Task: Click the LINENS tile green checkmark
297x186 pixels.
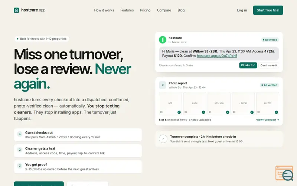Action: pyautogui.click(x=252, y=112)
